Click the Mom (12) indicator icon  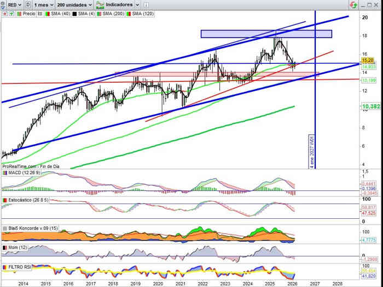4,247
